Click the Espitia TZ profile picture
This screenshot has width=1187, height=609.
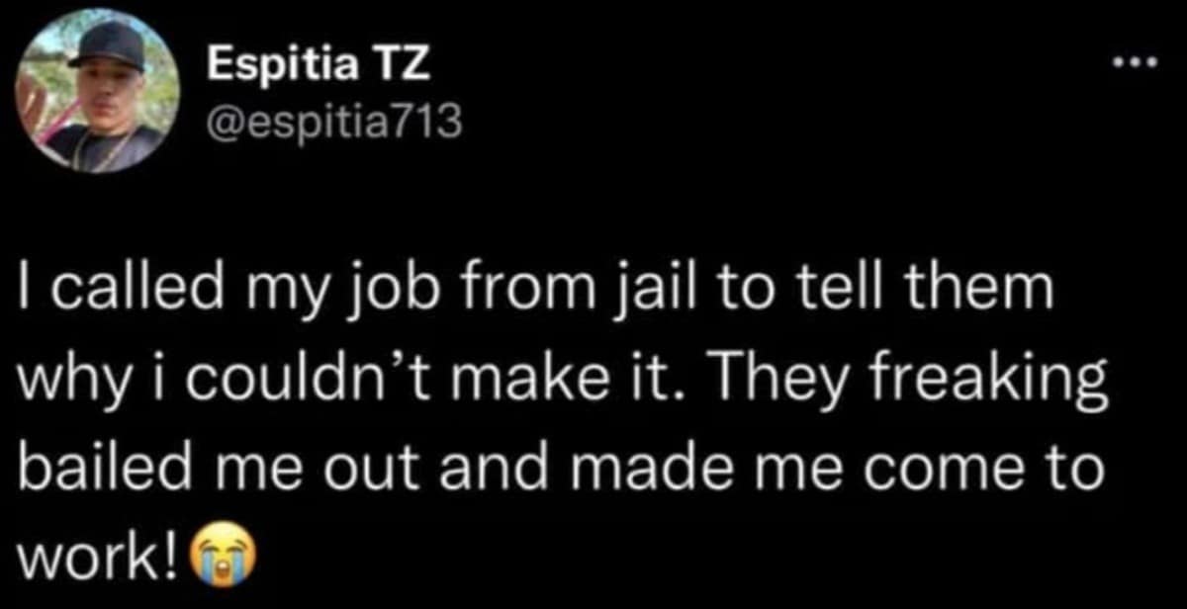tap(96, 94)
